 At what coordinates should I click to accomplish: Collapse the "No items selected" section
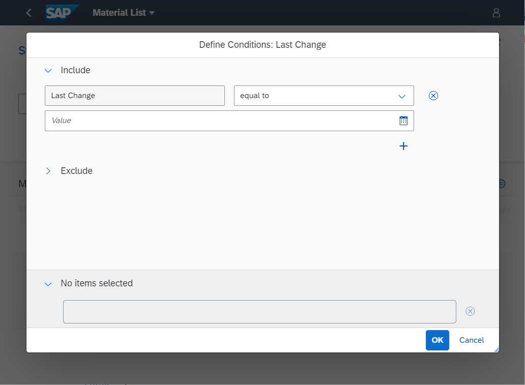(x=48, y=284)
